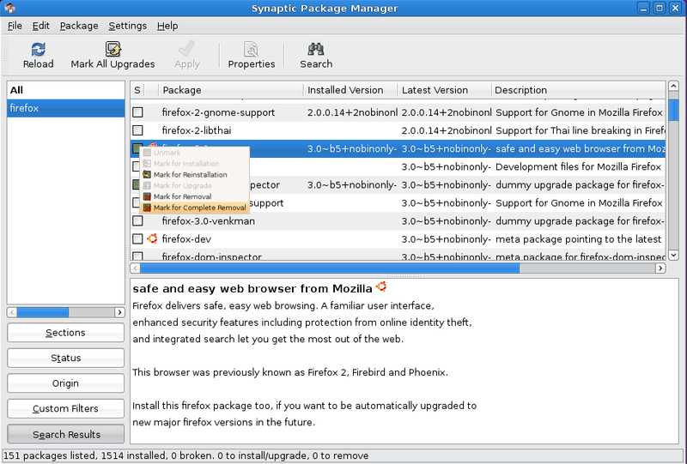
Task: Click the green installed box on highlighted row
Action: (x=137, y=149)
